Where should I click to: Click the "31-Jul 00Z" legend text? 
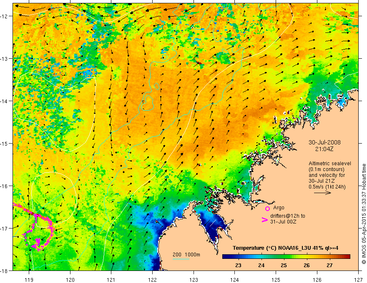pyautogui.click(x=283, y=221)
